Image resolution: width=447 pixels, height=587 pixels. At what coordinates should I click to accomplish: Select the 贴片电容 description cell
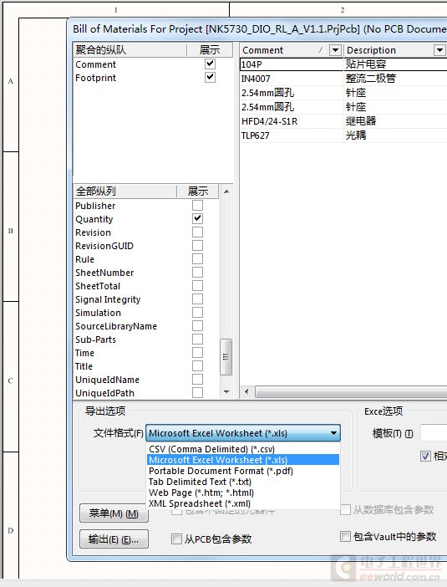pyautogui.click(x=395, y=64)
